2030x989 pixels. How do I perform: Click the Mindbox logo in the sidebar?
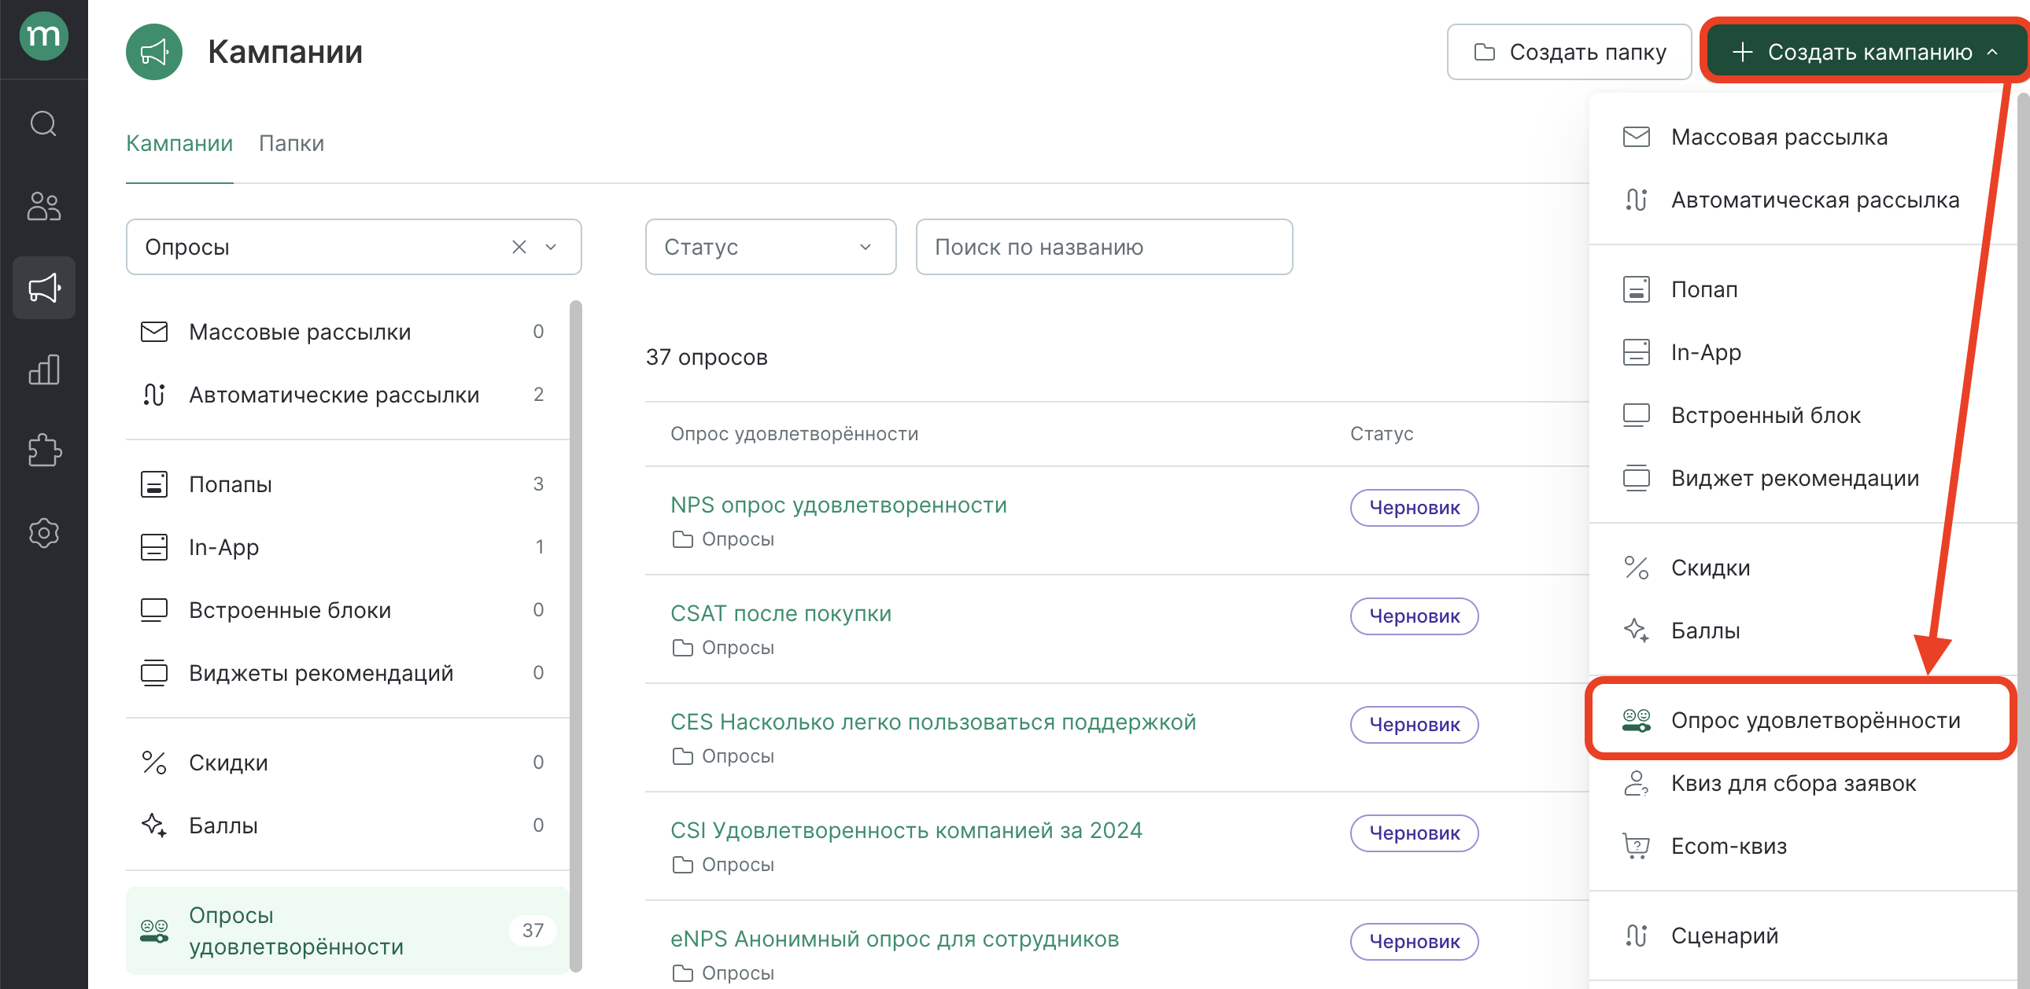[x=43, y=36]
